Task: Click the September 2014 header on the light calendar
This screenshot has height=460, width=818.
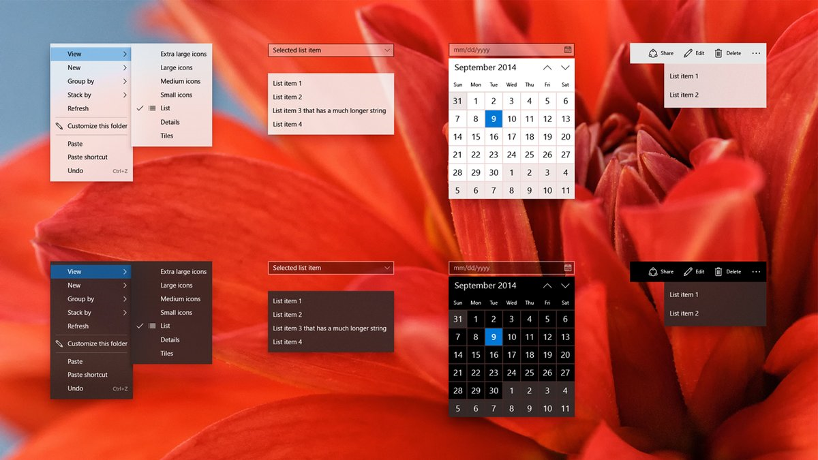Action: [x=485, y=67]
